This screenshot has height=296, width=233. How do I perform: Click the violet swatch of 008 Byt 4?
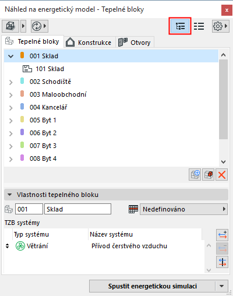tap(22, 158)
